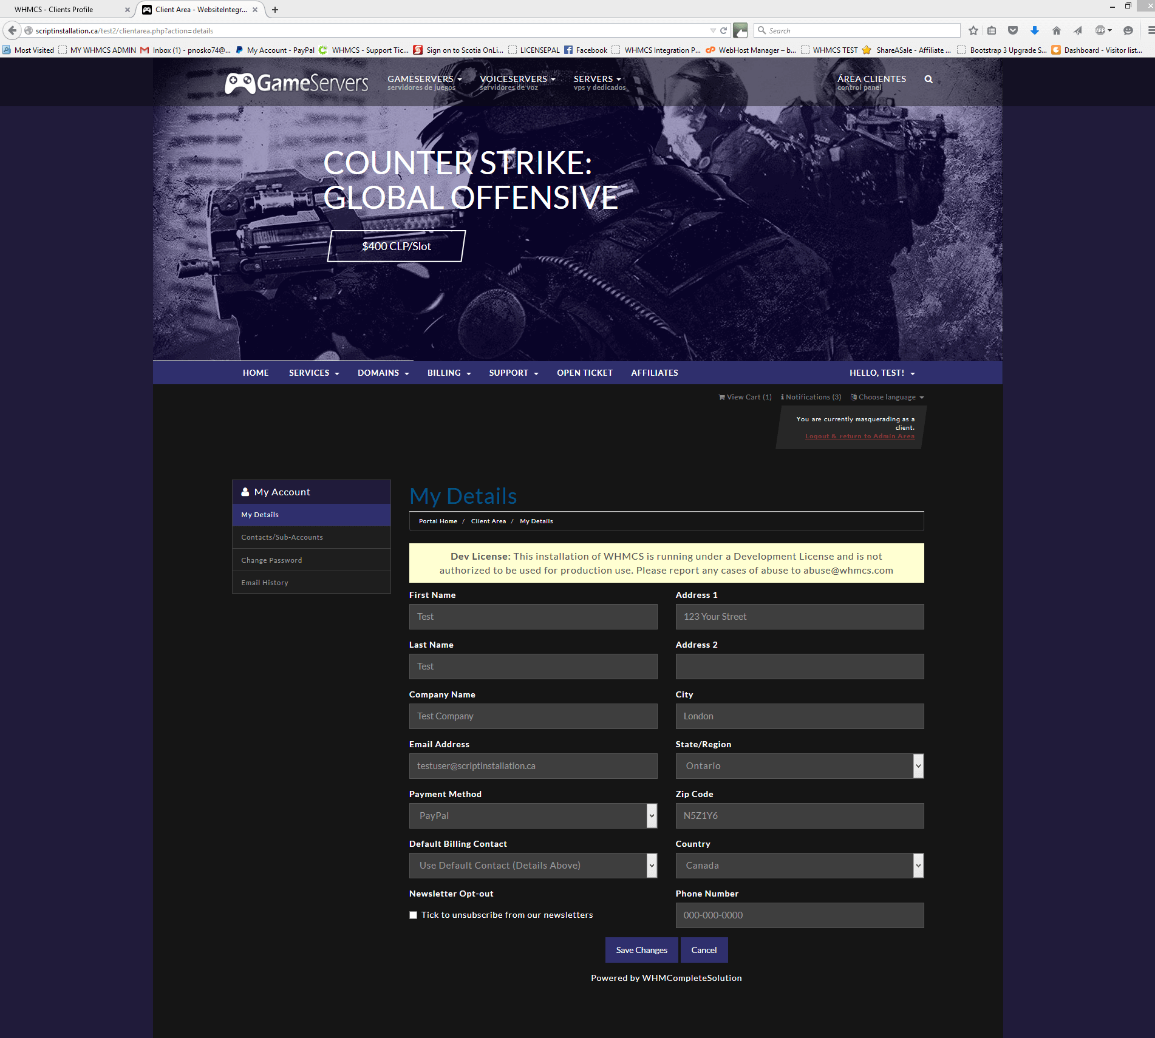Expand the SERVERS header menu
Image resolution: width=1155 pixels, height=1038 pixels.
tap(599, 83)
